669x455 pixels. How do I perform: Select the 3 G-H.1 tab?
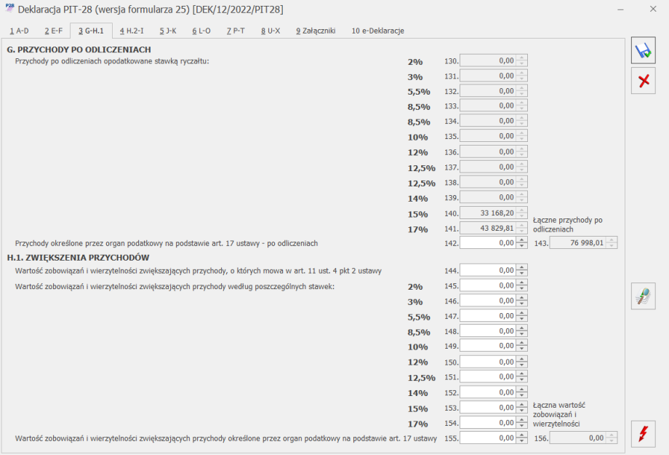tap(91, 31)
